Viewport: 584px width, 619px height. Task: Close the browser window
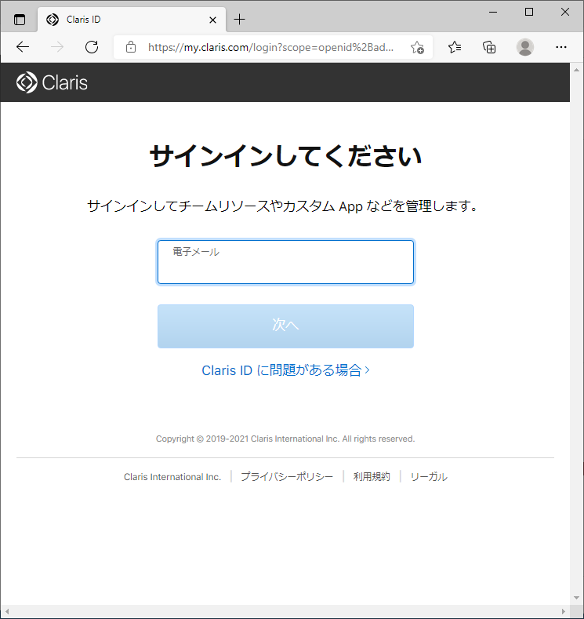click(565, 13)
